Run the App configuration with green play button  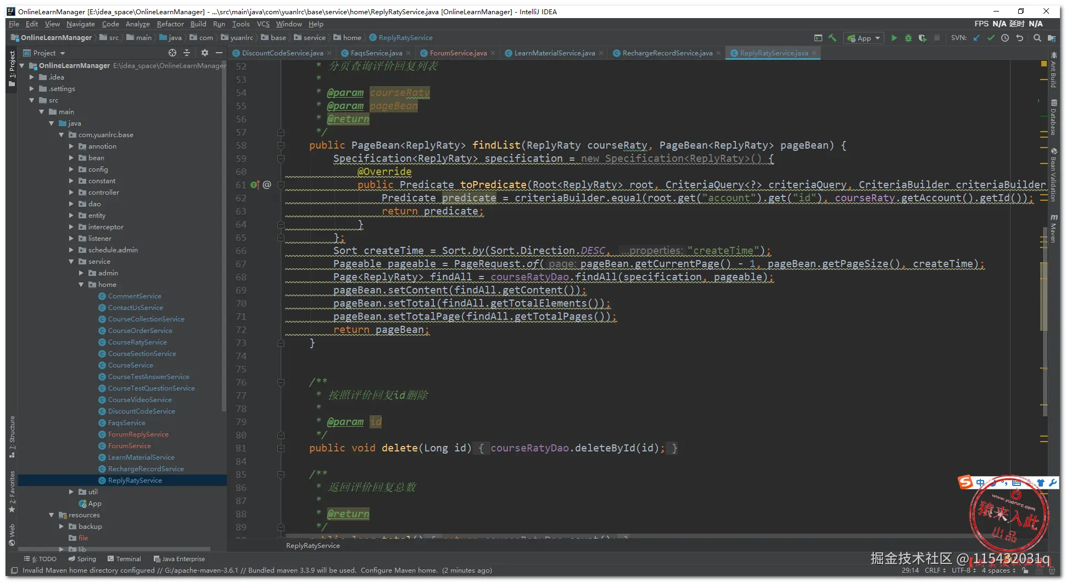(x=894, y=38)
